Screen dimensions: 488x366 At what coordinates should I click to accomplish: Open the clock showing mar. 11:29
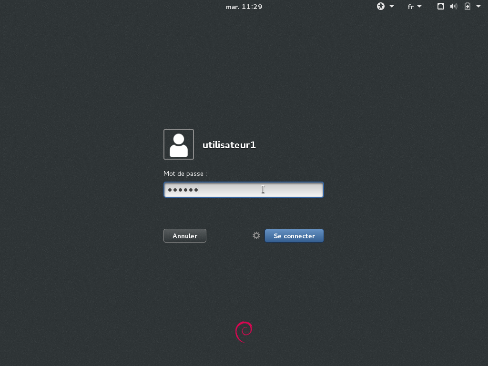click(244, 7)
